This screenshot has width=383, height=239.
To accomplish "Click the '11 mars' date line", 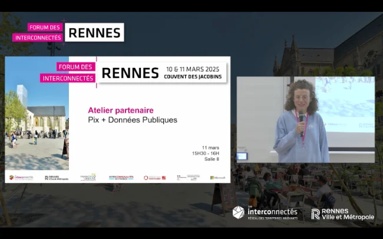I will click(210, 148).
